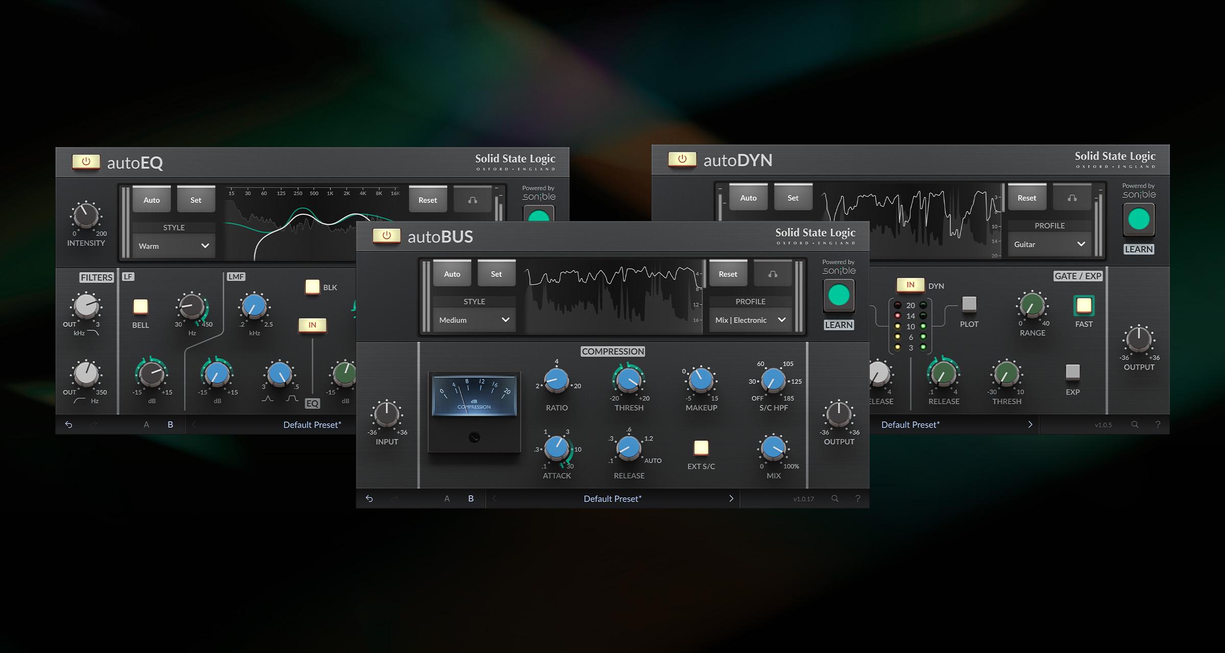
Task: Click the RATIO knob in autoBUS
Action: pos(556,381)
